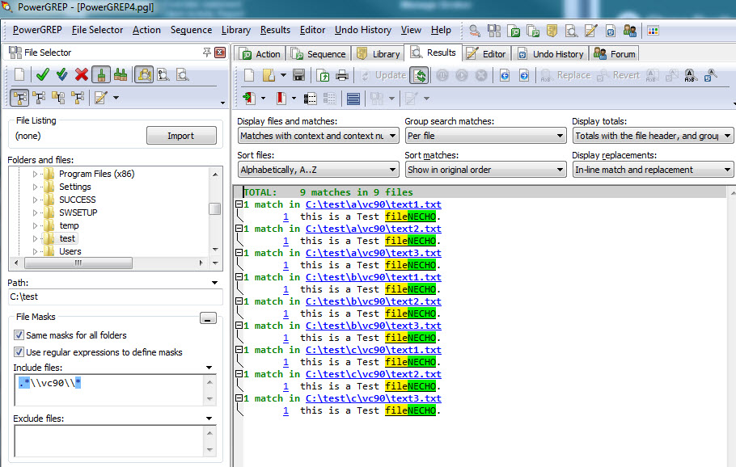The height and width of the screenshot is (467, 736).
Task: Change Sort files from Alphabetically A..Z
Action: coord(318,170)
